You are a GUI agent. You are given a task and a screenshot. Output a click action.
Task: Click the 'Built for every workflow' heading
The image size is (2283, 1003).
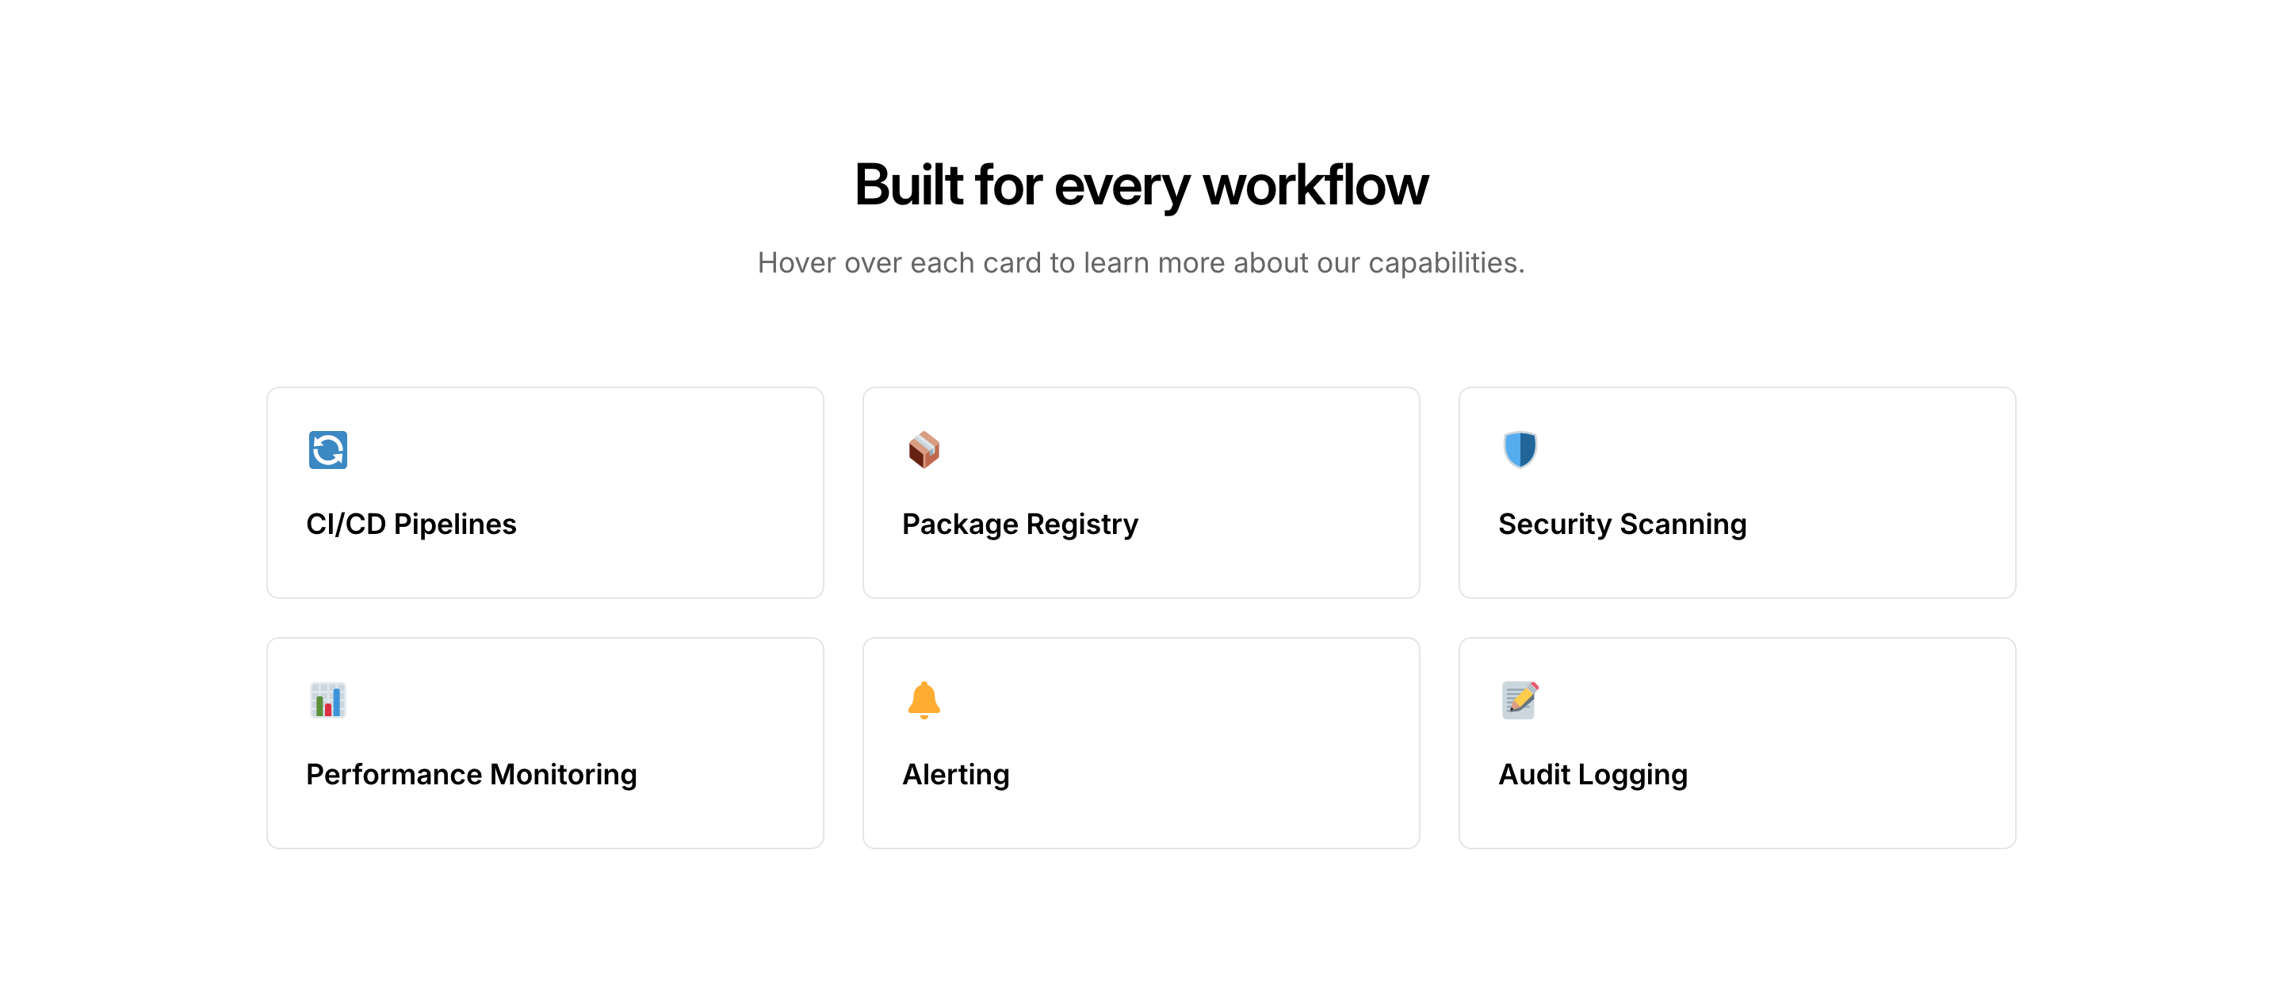point(1141,185)
